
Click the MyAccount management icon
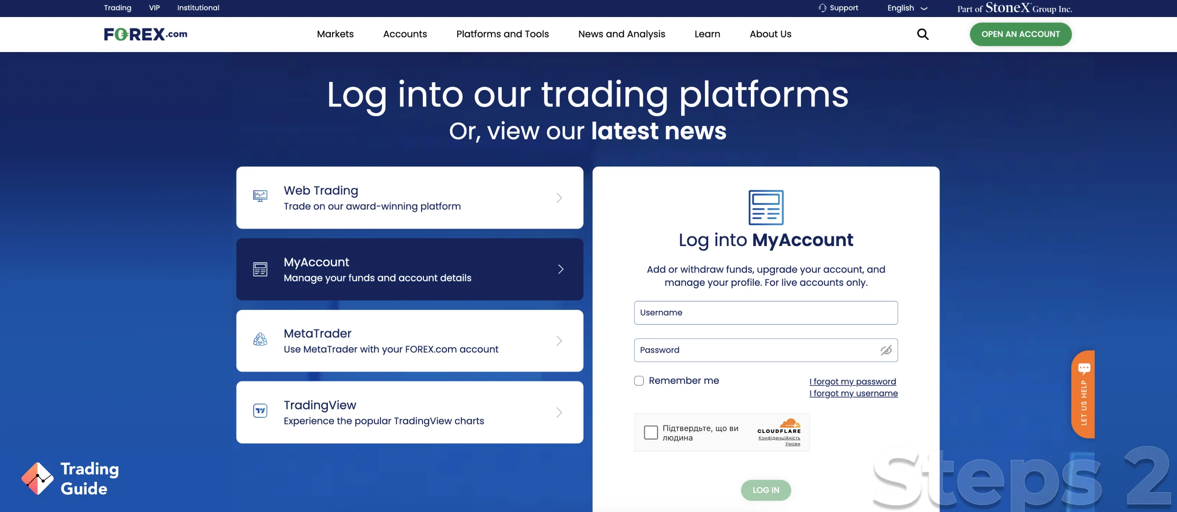[261, 269]
